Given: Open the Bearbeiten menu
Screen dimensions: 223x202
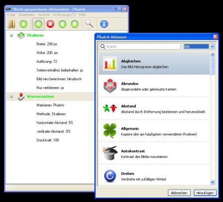Looking at the screenshot, I should point(27,14).
